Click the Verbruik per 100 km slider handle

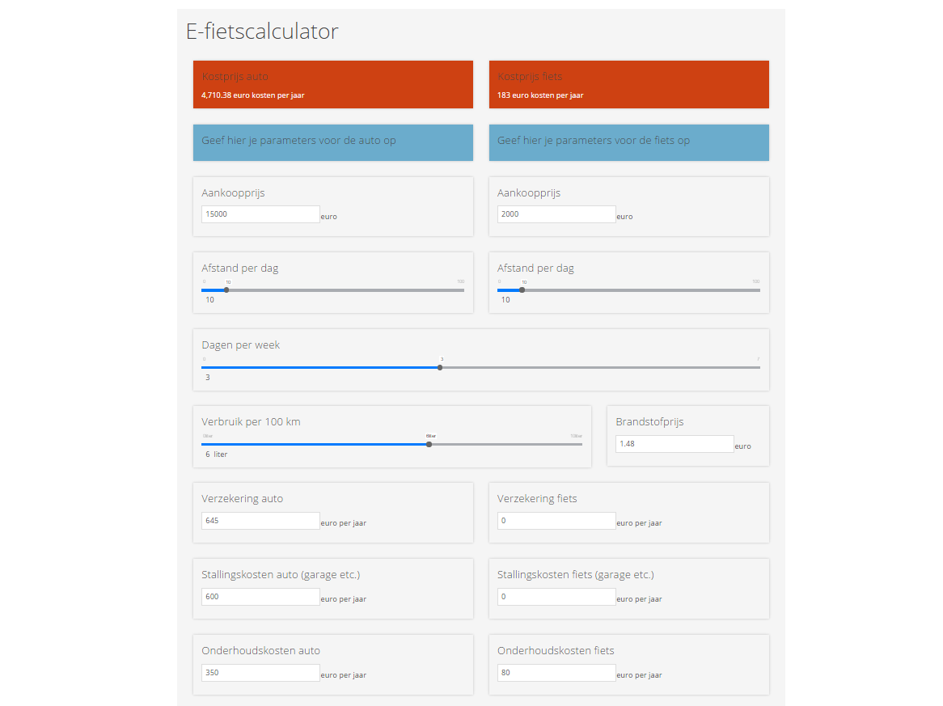(429, 445)
